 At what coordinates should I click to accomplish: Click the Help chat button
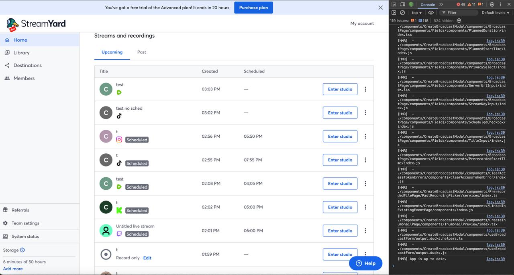(x=365, y=263)
